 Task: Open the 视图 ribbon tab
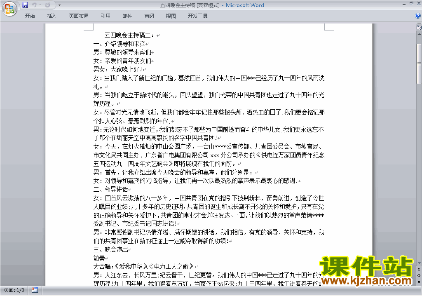tap(171, 16)
